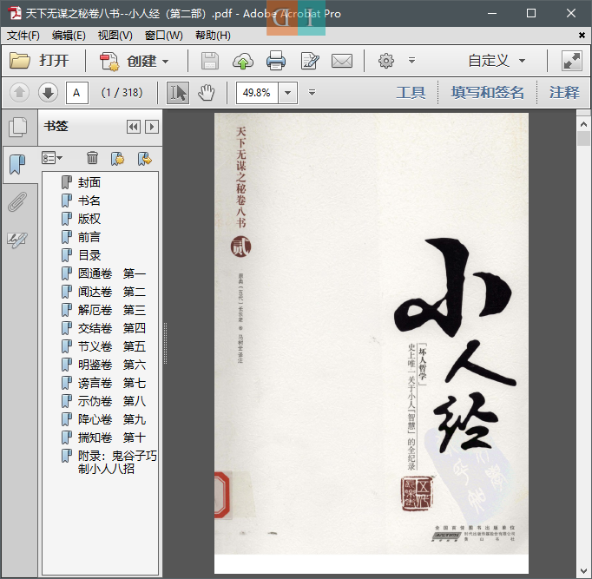
Task: Select the hand pan tool
Action: tap(207, 93)
